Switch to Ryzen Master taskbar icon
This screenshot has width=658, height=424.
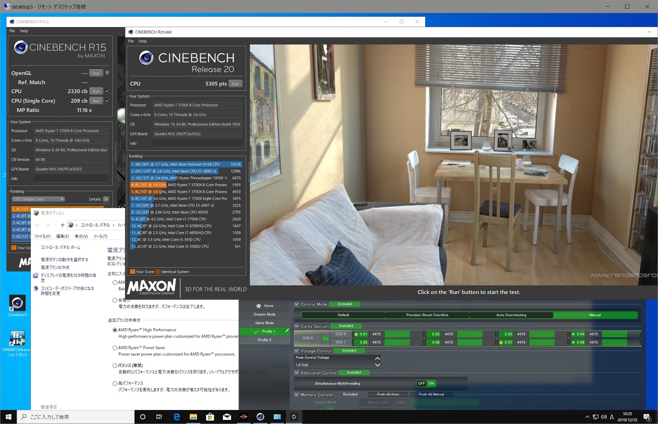click(243, 417)
